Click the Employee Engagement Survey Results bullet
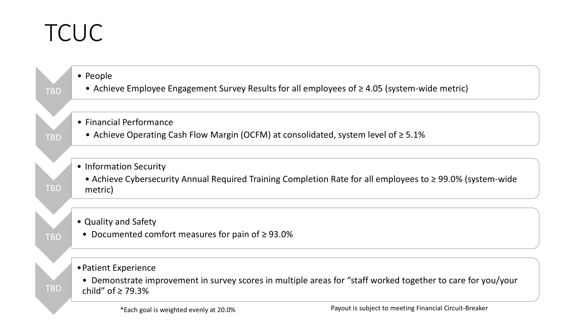Image resolution: width=584 pixels, height=328 pixels. [x=280, y=89]
